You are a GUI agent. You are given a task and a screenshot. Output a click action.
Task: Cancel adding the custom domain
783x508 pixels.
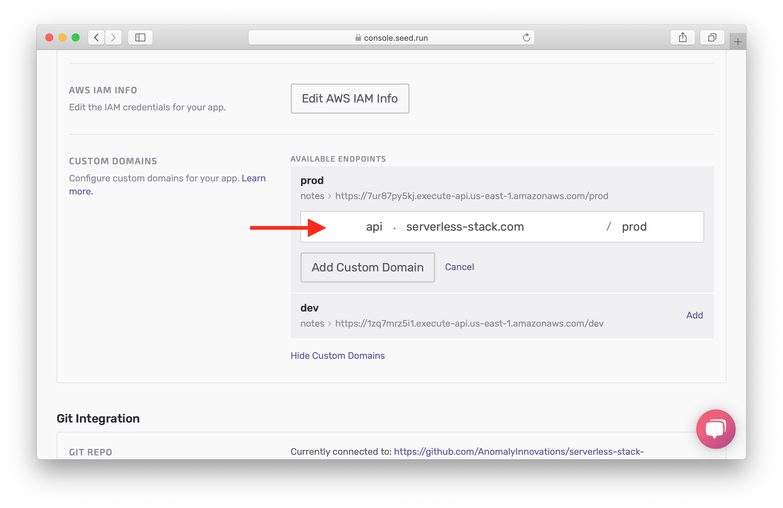459,267
